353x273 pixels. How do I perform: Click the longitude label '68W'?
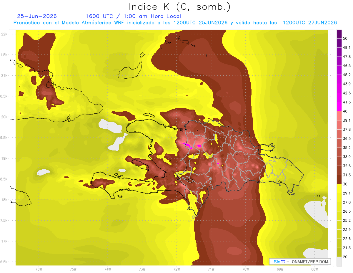coord(314,269)
